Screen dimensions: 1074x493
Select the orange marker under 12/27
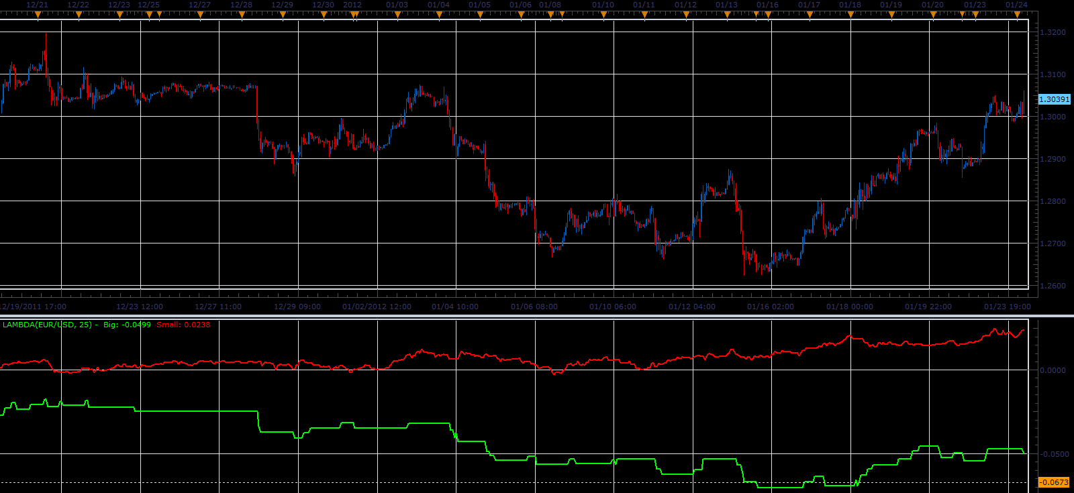point(200,14)
